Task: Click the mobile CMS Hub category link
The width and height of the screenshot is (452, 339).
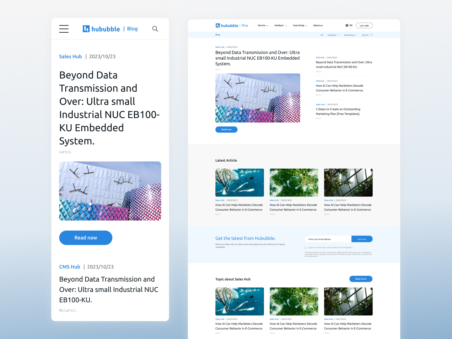Action: tap(70, 267)
